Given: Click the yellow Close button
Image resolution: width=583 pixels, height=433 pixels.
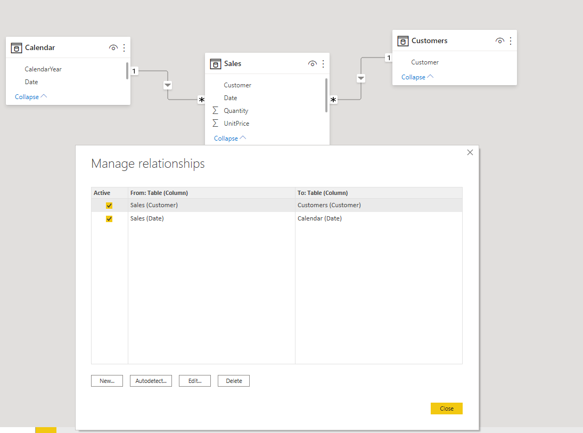Looking at the screenshot, I should 447,409.
